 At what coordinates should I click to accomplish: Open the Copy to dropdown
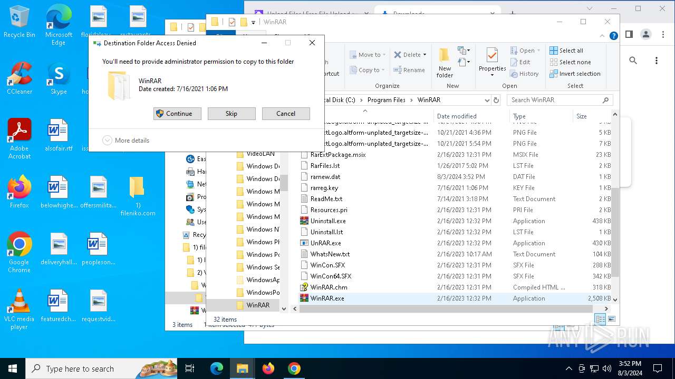pos(368,70)
